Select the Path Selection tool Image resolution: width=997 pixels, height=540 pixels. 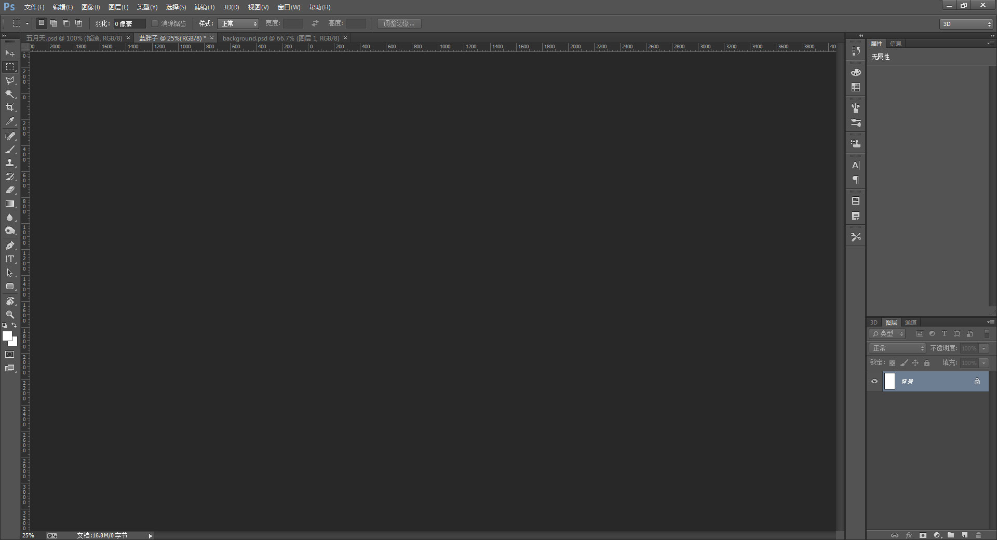(x=10, y=273)
